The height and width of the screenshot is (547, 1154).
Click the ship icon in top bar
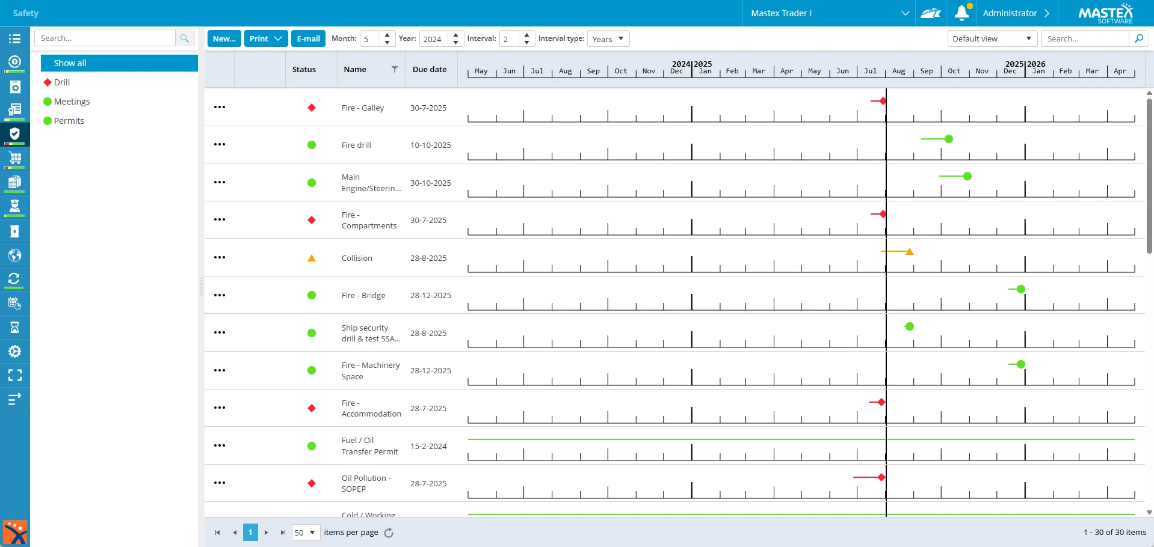point(931,13)
